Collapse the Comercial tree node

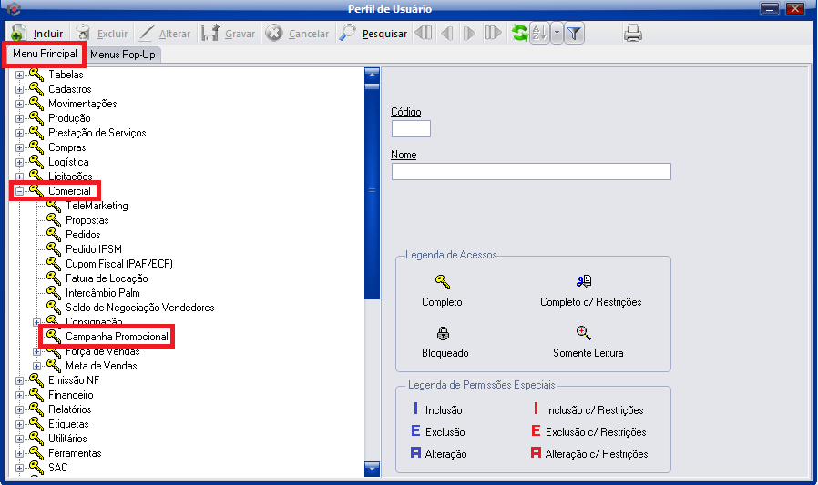pos(20,191)
